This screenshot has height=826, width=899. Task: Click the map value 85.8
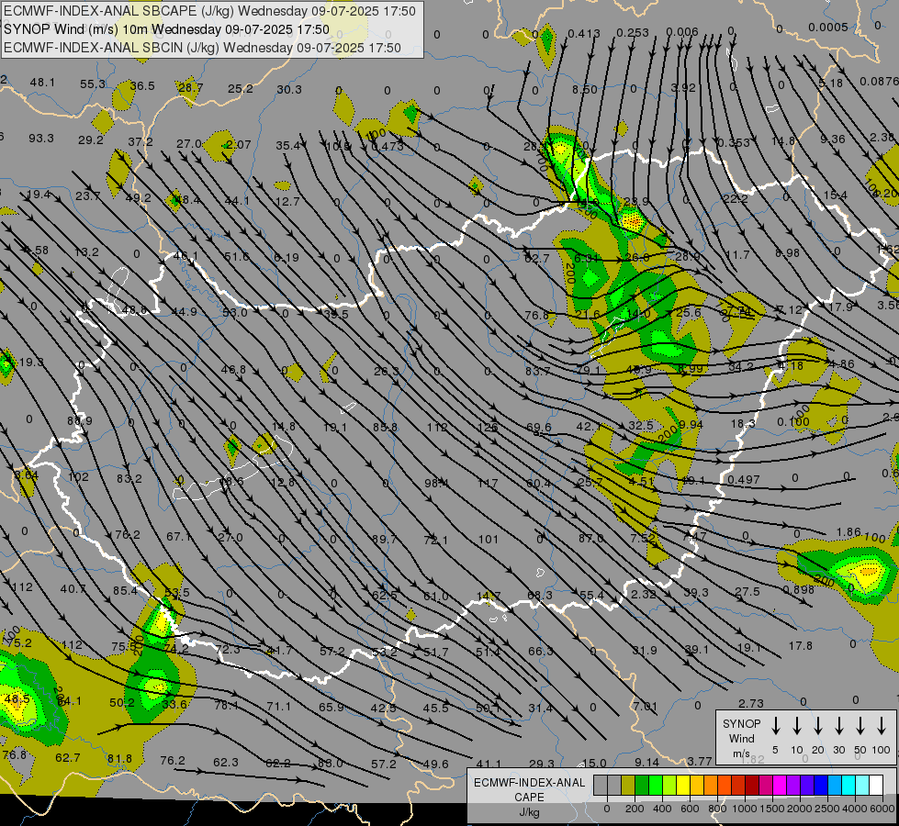point(386,427)
